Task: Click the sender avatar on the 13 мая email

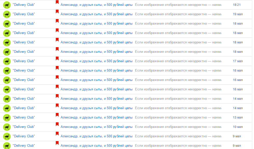Action: click(x=7, y=118)
